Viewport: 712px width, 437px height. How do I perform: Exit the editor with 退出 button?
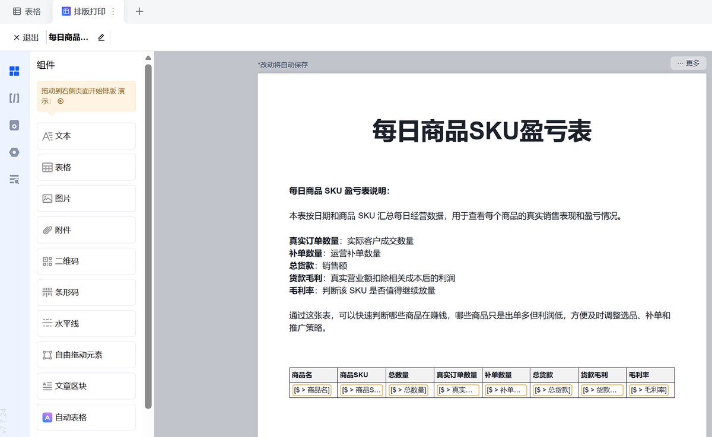(x=26, y=37)
